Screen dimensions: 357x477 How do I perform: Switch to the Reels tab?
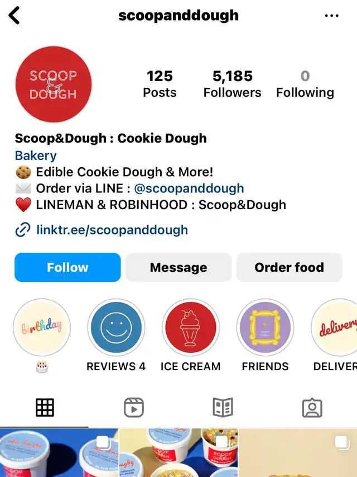click(x=134, y=407)
